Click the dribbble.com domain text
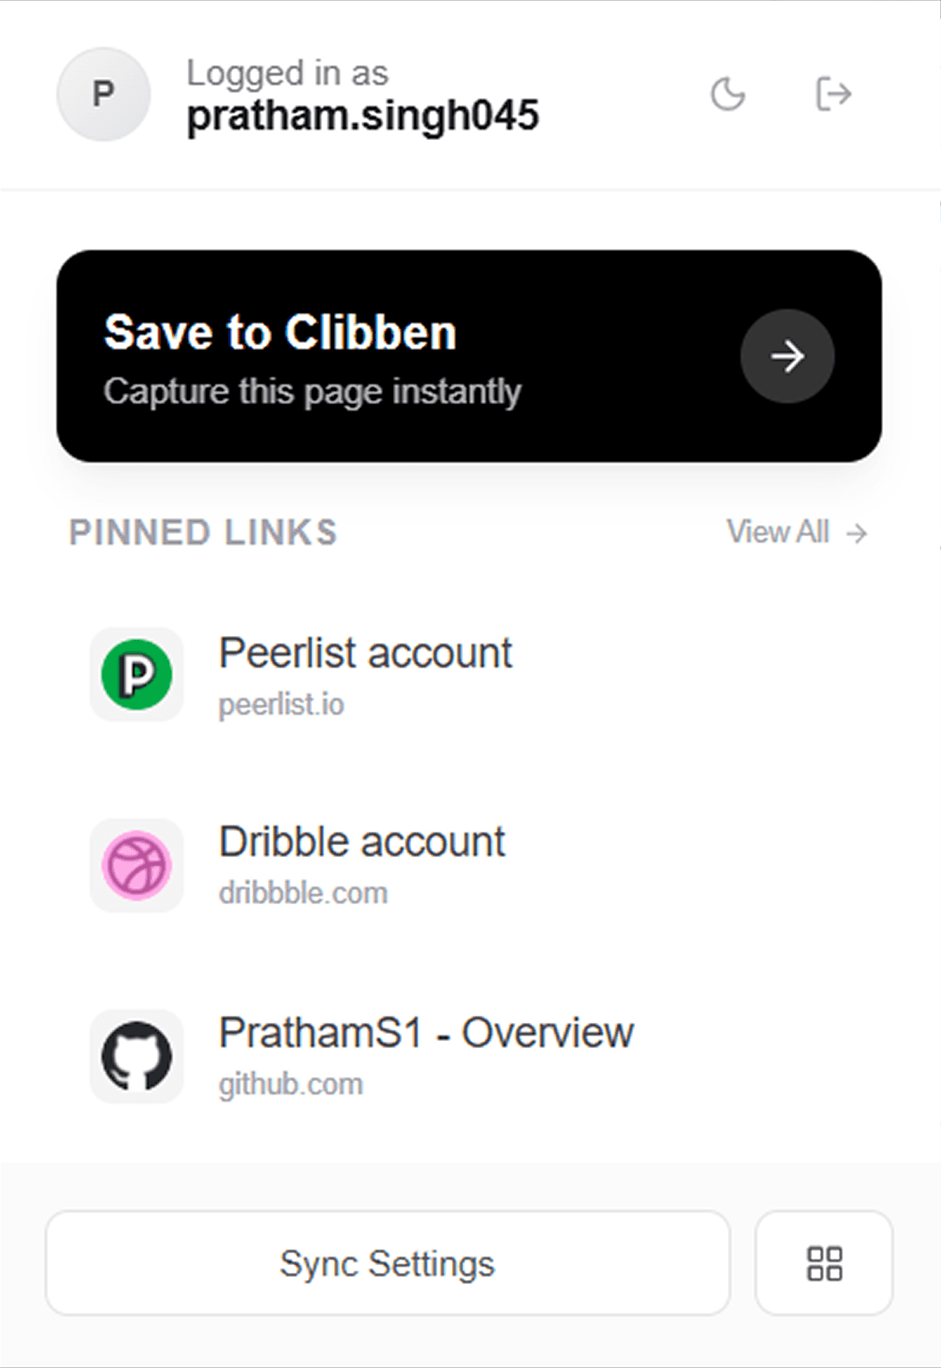The height and width of the screenshot is (1368, 941). [303, 893]
